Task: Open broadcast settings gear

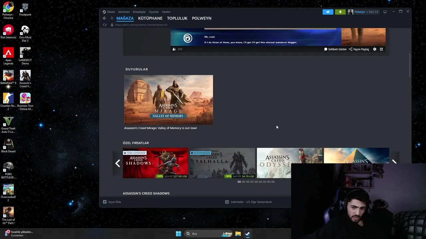Action: click(x=375, y=49)
